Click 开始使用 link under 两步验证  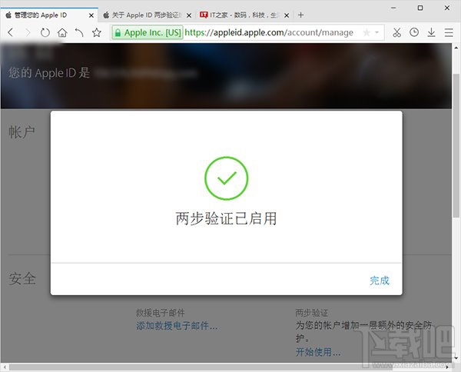click(318, 352)
